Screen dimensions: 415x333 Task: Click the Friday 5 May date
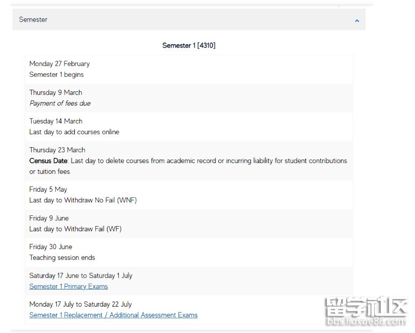pos(48,189)
